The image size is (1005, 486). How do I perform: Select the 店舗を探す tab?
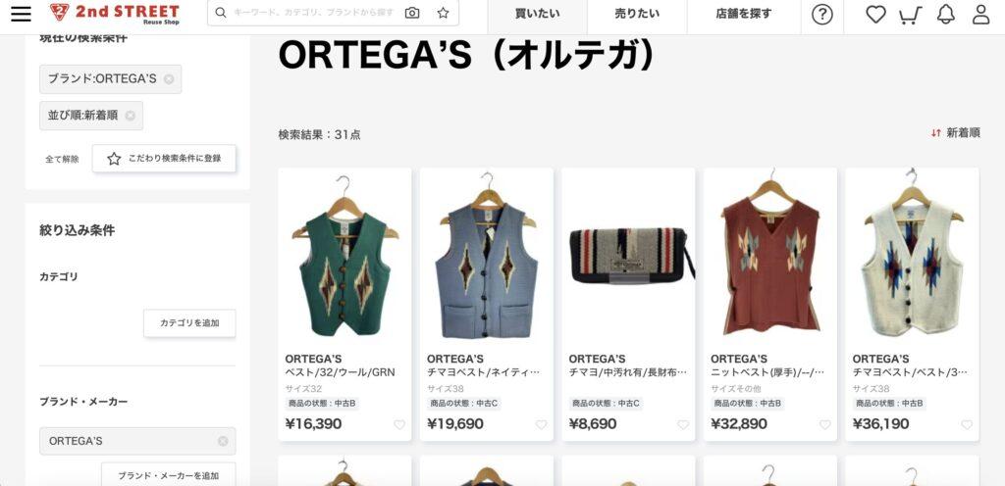click(x=744, y=14)
